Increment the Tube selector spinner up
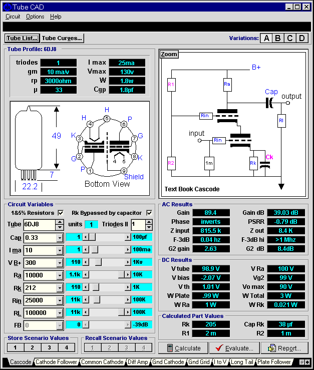Screen dimensions: 314x370 [x=60, y=222]
